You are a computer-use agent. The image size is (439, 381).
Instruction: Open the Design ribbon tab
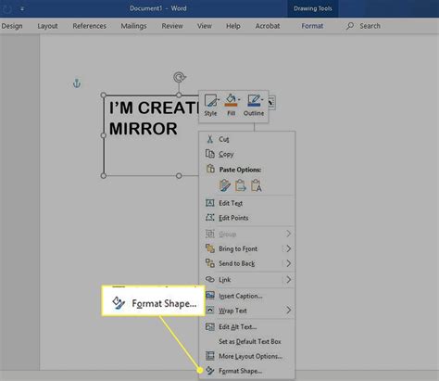12,26
